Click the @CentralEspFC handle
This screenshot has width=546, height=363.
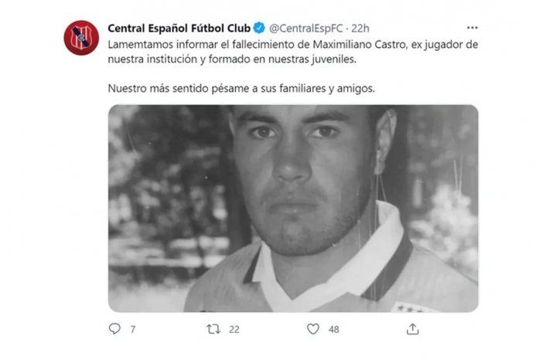point(306,28)
